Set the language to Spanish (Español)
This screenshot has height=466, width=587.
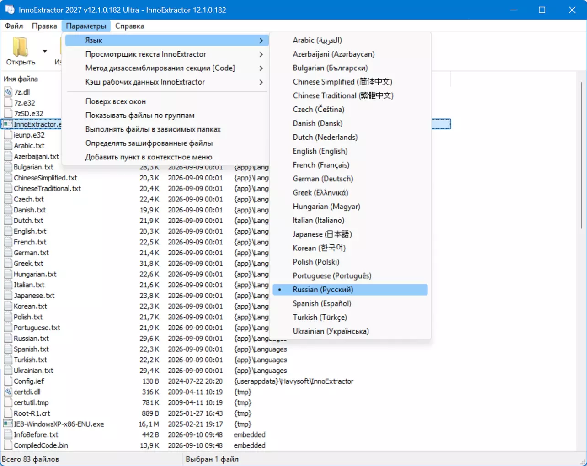pos(350,303)
